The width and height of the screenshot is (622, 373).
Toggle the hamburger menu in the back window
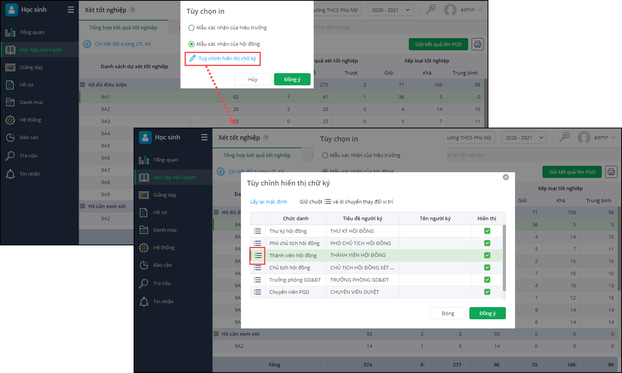tap(71, 10)
